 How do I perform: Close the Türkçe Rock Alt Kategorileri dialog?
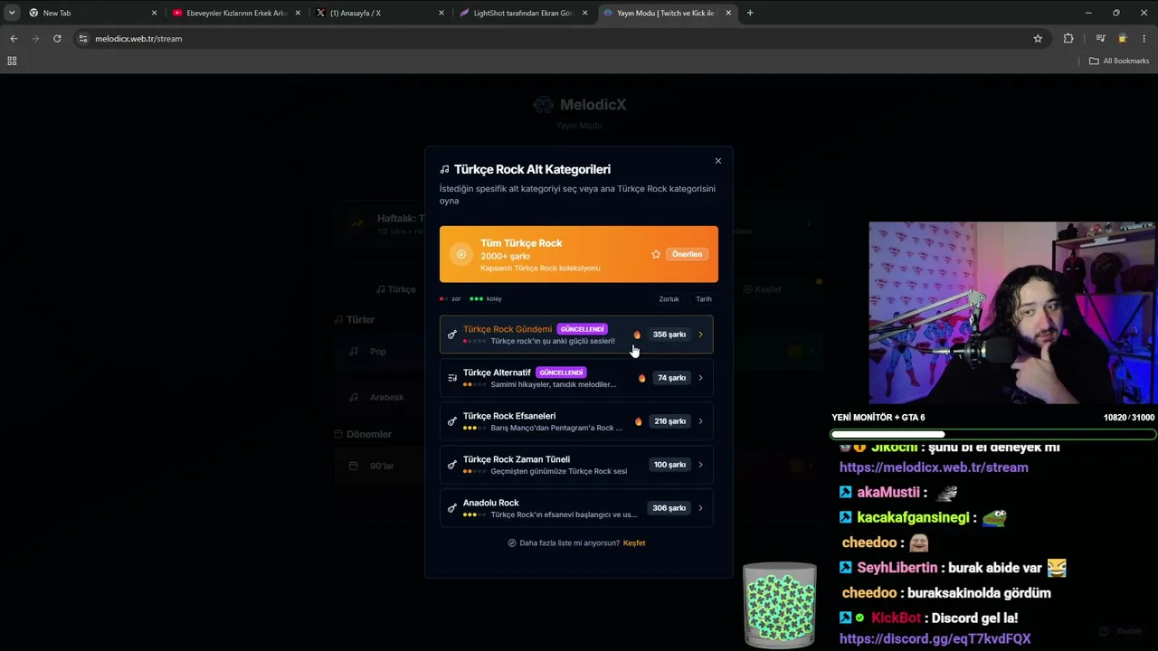tap(718, 161)
